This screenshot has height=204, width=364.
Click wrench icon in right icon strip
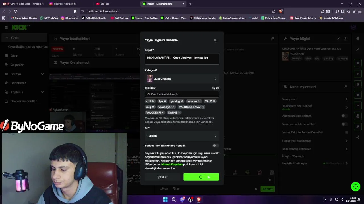(358, 126)
